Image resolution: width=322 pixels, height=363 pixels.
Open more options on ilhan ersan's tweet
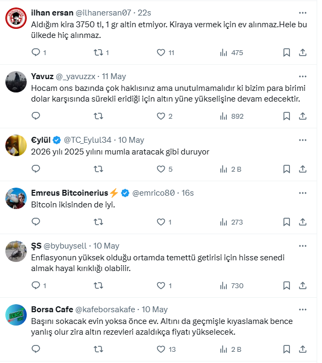(303, 12)
